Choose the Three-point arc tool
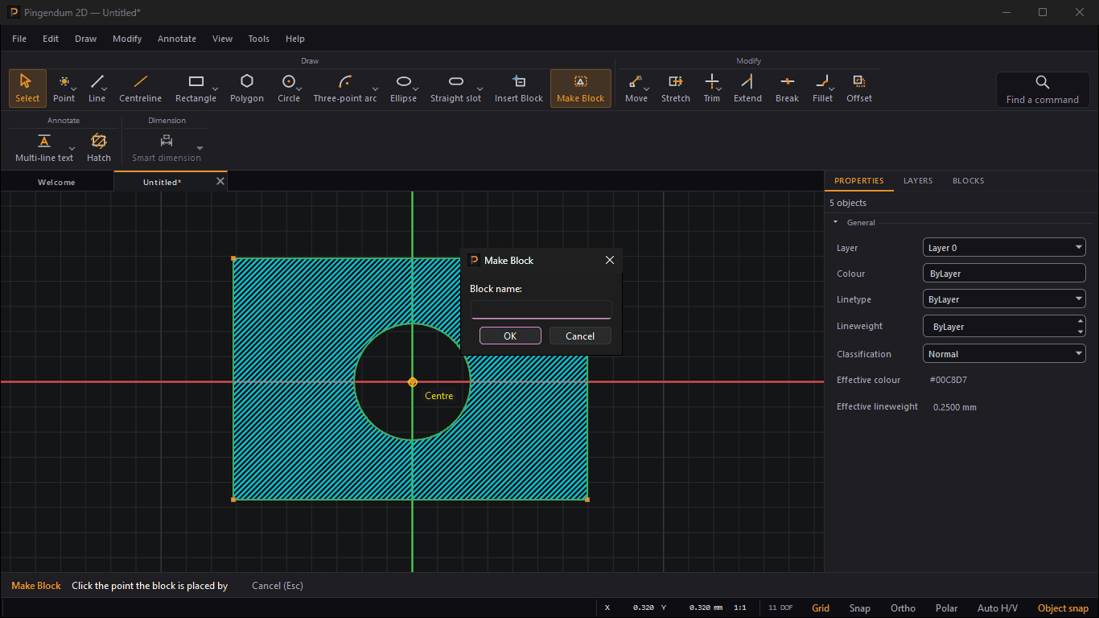Screen dimensions: 1099x618 (x=345, y=89)
